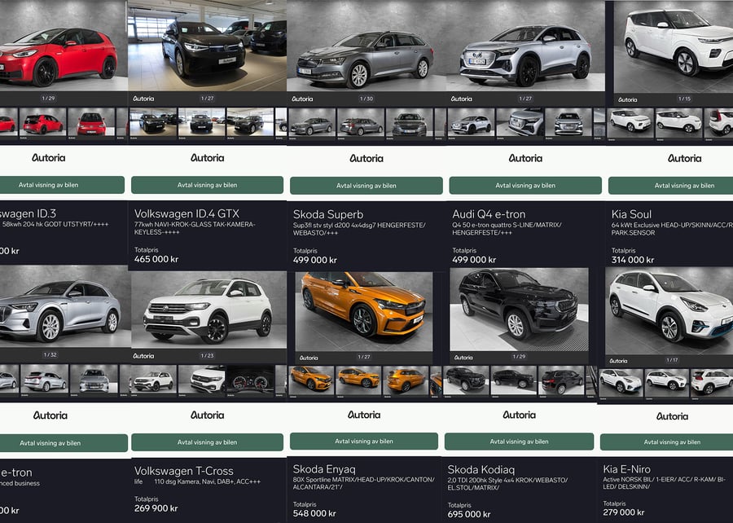Open the main photo of orange Skoda Enyaq
The width and height of the screenshot is (733, 523).
[x=364, y=311]
